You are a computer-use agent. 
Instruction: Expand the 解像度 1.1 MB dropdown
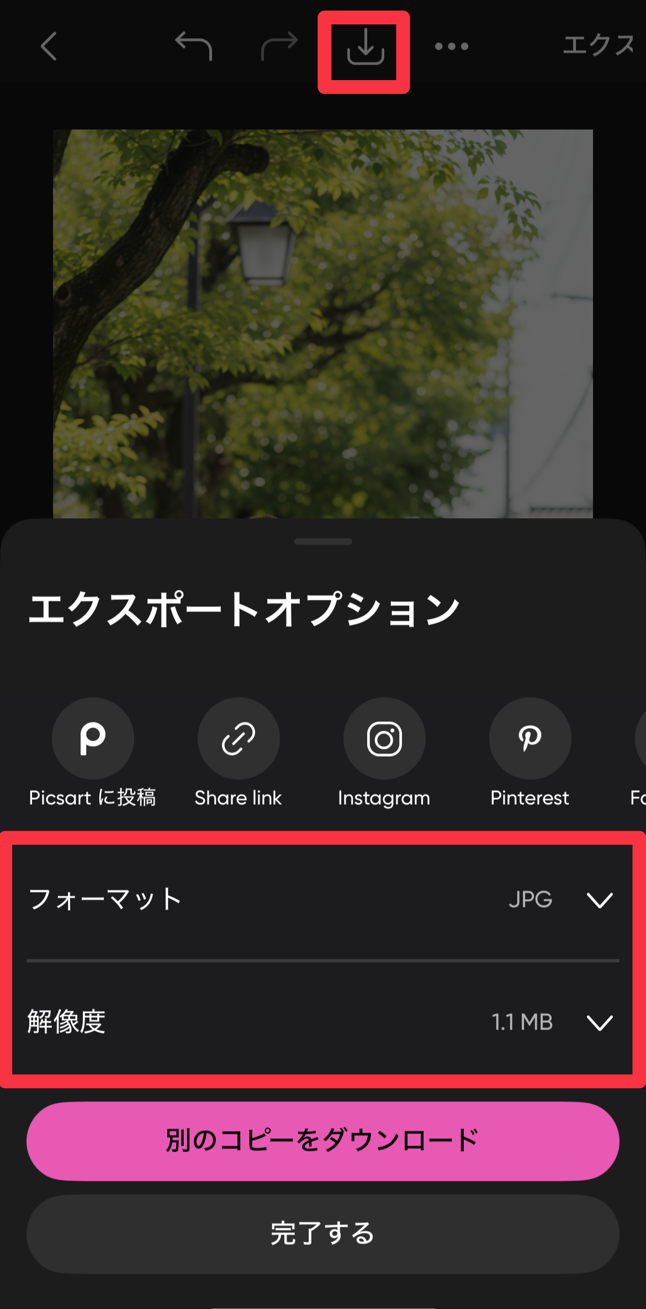[323, 1022]
